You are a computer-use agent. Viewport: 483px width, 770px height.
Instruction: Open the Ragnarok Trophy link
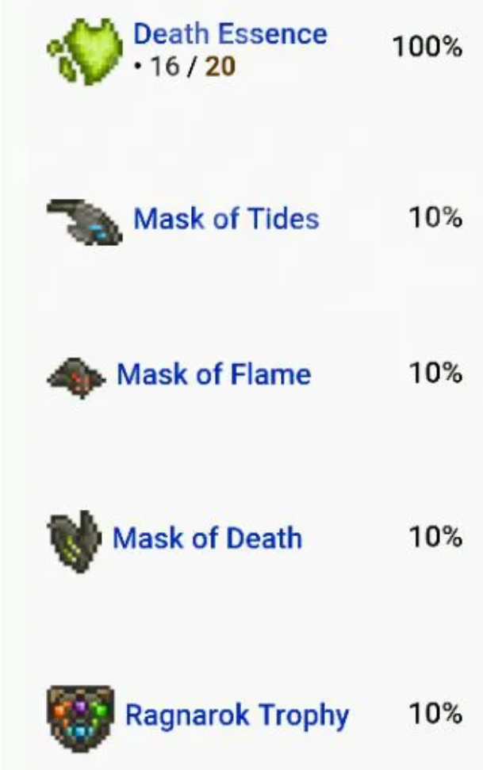point(237,715)
